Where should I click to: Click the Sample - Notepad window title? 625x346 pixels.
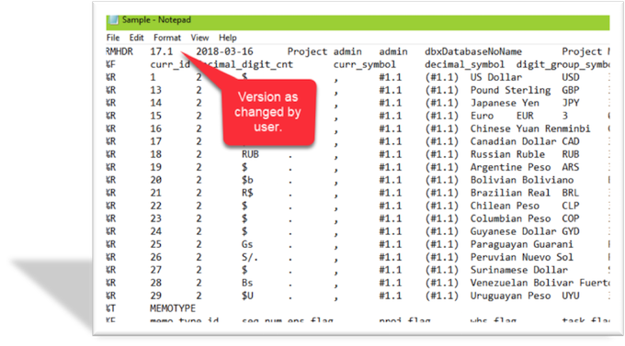(x=156, y=20)
